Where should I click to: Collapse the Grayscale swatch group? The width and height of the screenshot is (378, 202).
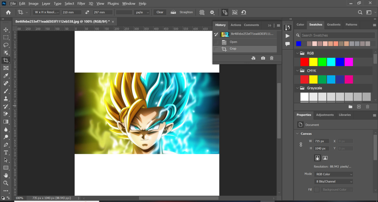[297, 88]
